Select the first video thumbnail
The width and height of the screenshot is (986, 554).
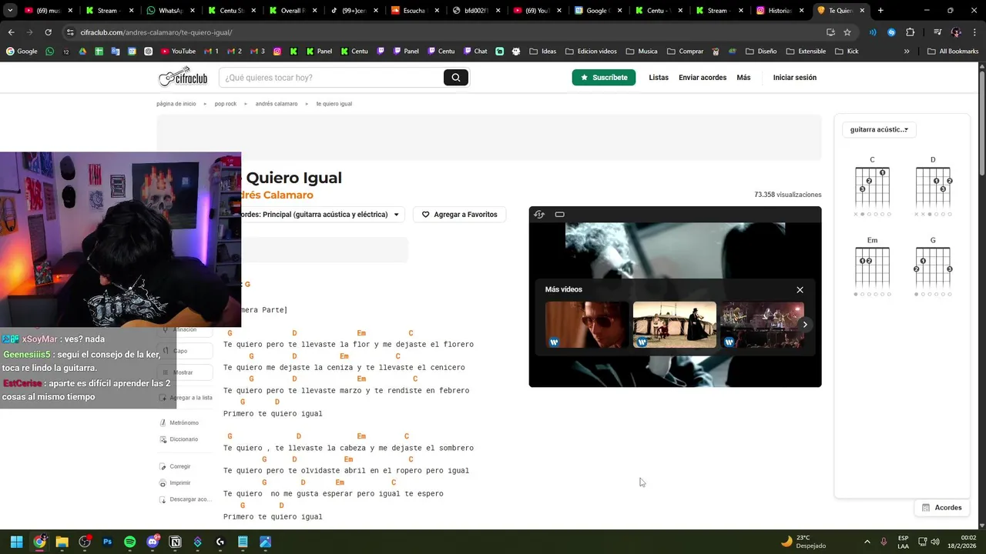[587, 325]
